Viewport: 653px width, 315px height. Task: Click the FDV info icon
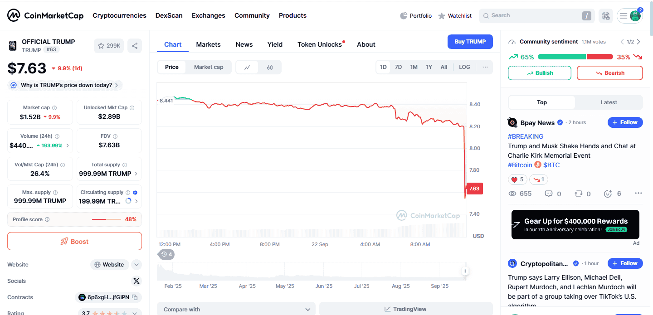click(115, 136)
